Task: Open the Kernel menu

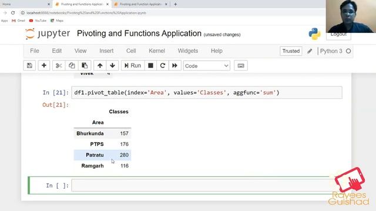Action: pos(157,51)
